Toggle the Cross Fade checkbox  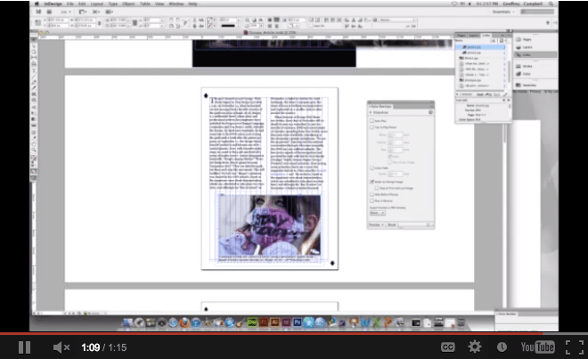(x=372, y=167)
